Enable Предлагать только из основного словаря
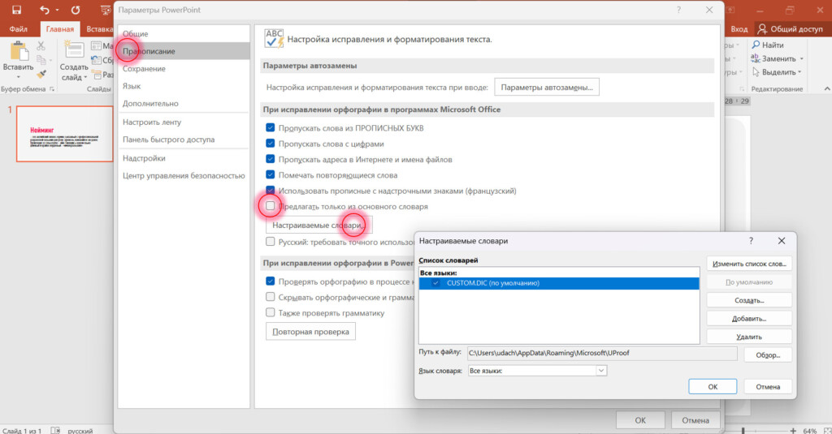Screen dimensions: 832x434 (x=270, y=206)
